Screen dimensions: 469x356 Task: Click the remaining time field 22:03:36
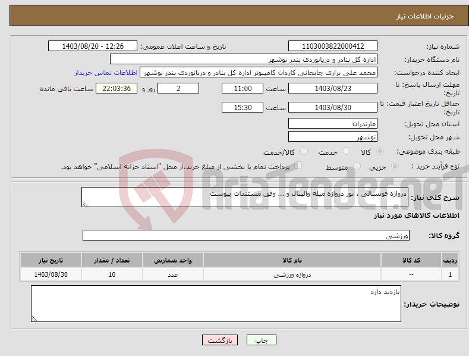[117, 88]
